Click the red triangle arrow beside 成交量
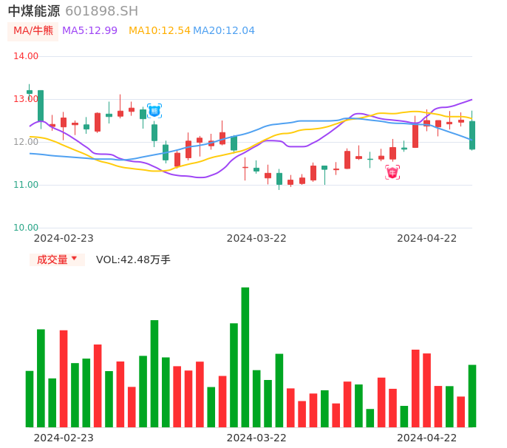This screenshot has height=448, width=507. [x=74, y=259]
